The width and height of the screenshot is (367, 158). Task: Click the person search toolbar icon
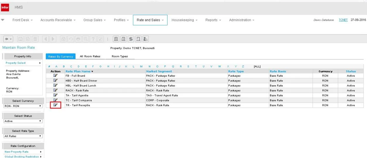pyautogui.click(x=146, y=39)
